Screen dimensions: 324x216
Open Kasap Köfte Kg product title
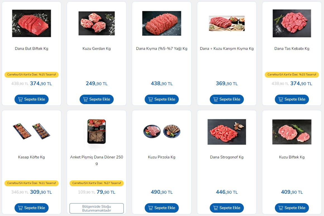31,157
